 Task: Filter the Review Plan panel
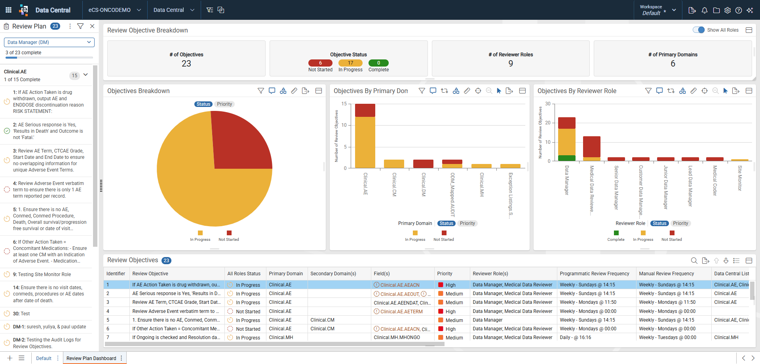80,26
